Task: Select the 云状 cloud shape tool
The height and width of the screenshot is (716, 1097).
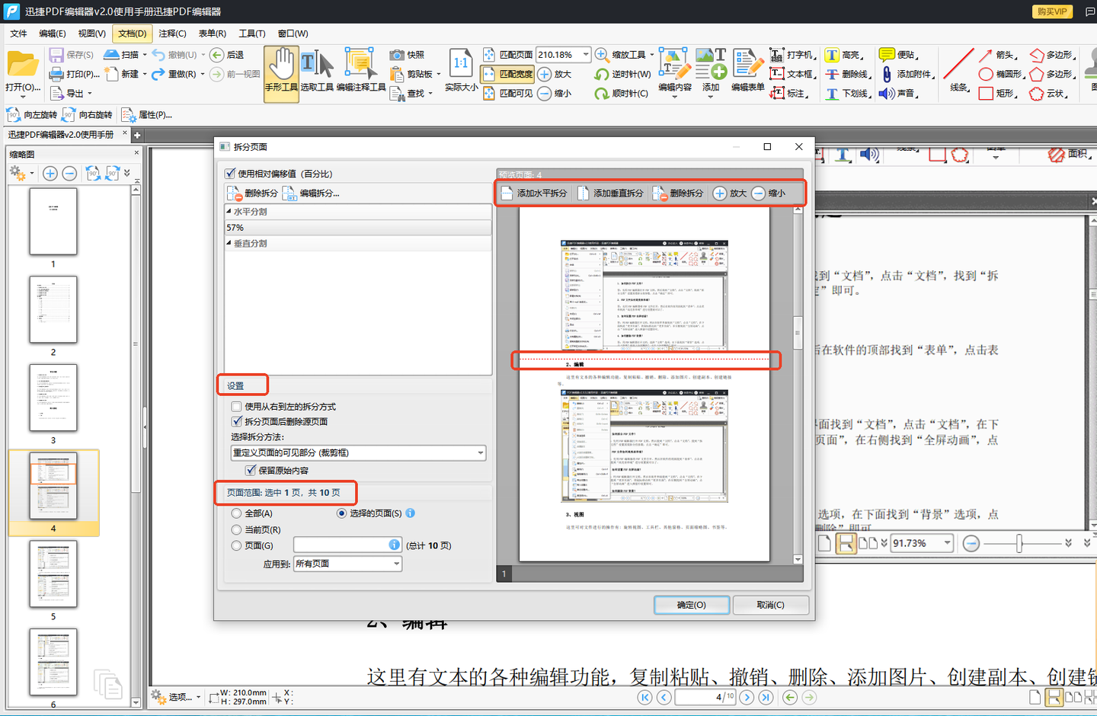Action: [1048, 93]
